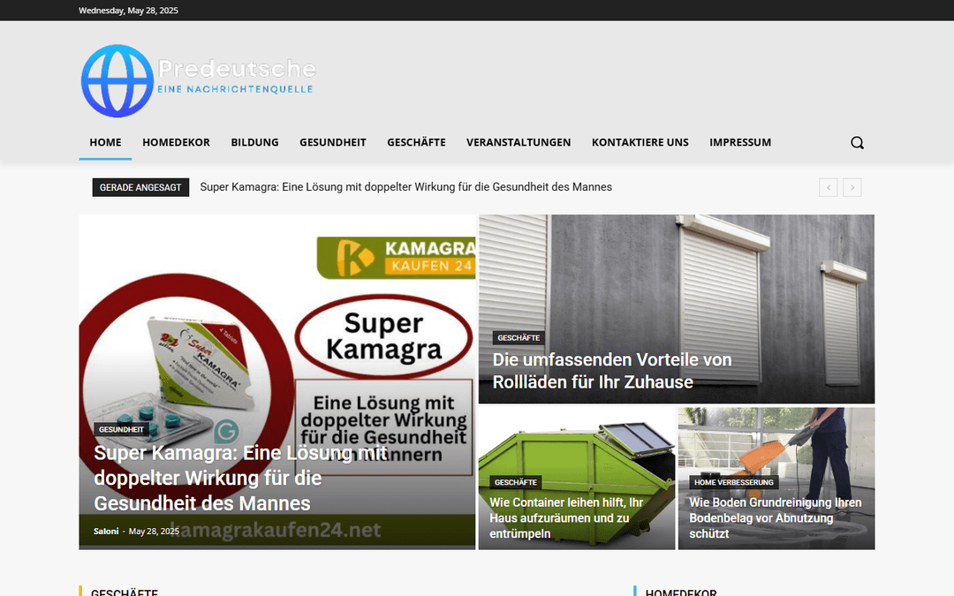Image resolution: width=954 pixels, height=596 pixels.
Task: Open the Impressum page link
Action: [x=740, y=142]
